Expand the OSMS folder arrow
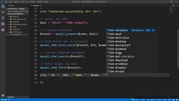The width and height of the screenshot is (179, 101). [8, 27]
